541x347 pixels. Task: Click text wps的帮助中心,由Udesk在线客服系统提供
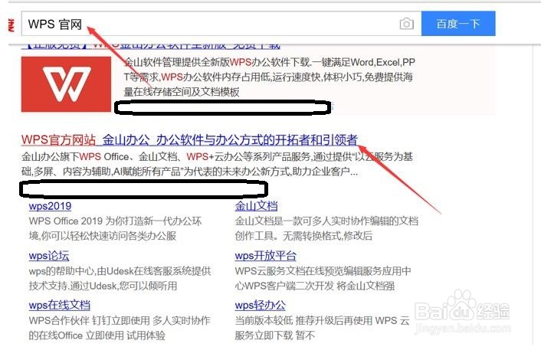pyautogui.click(x=120, y=270)
